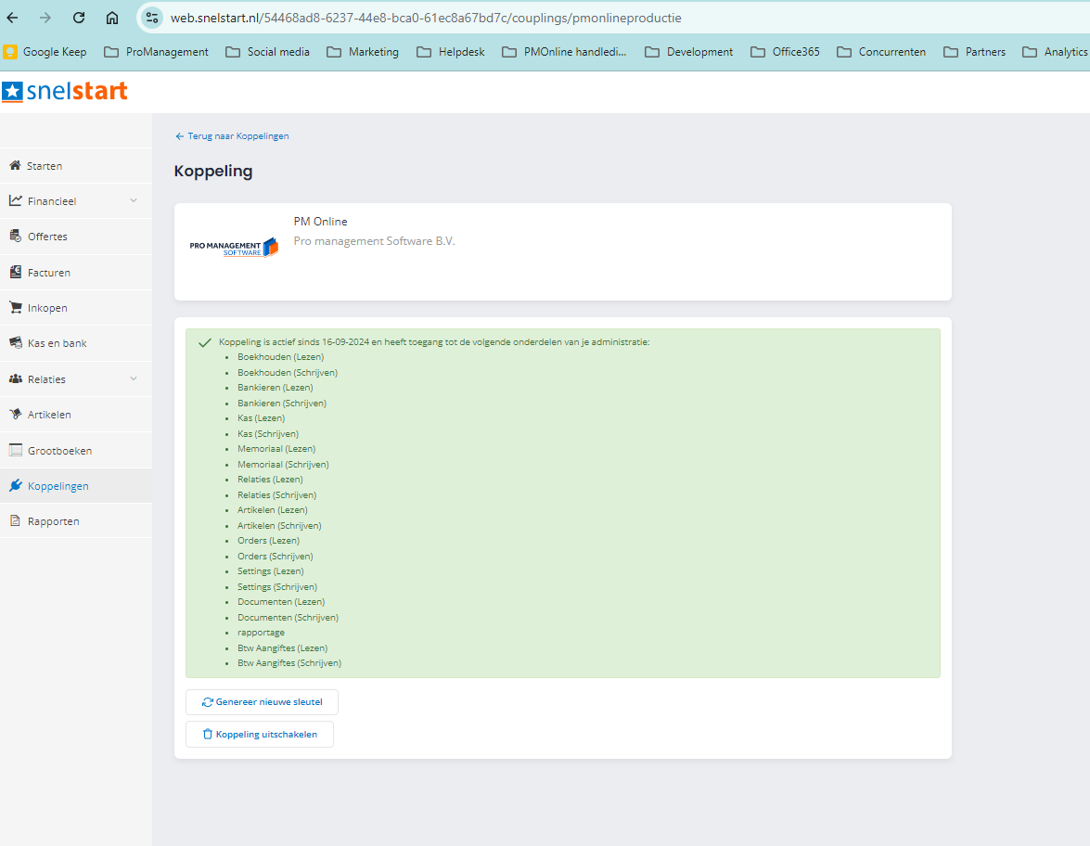Screen dimensions: 1090x846
Task: Click the Inkopen shopping cart icon
Action: click(x=15, y=307)
